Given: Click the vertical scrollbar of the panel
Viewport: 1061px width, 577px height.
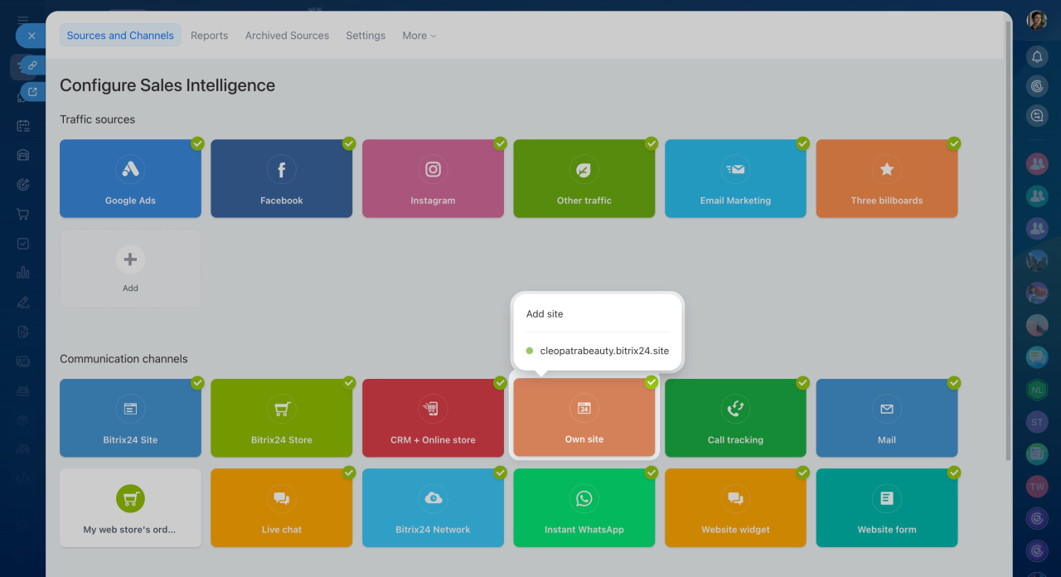Looking at the screenshot, I should [1007, 240].
